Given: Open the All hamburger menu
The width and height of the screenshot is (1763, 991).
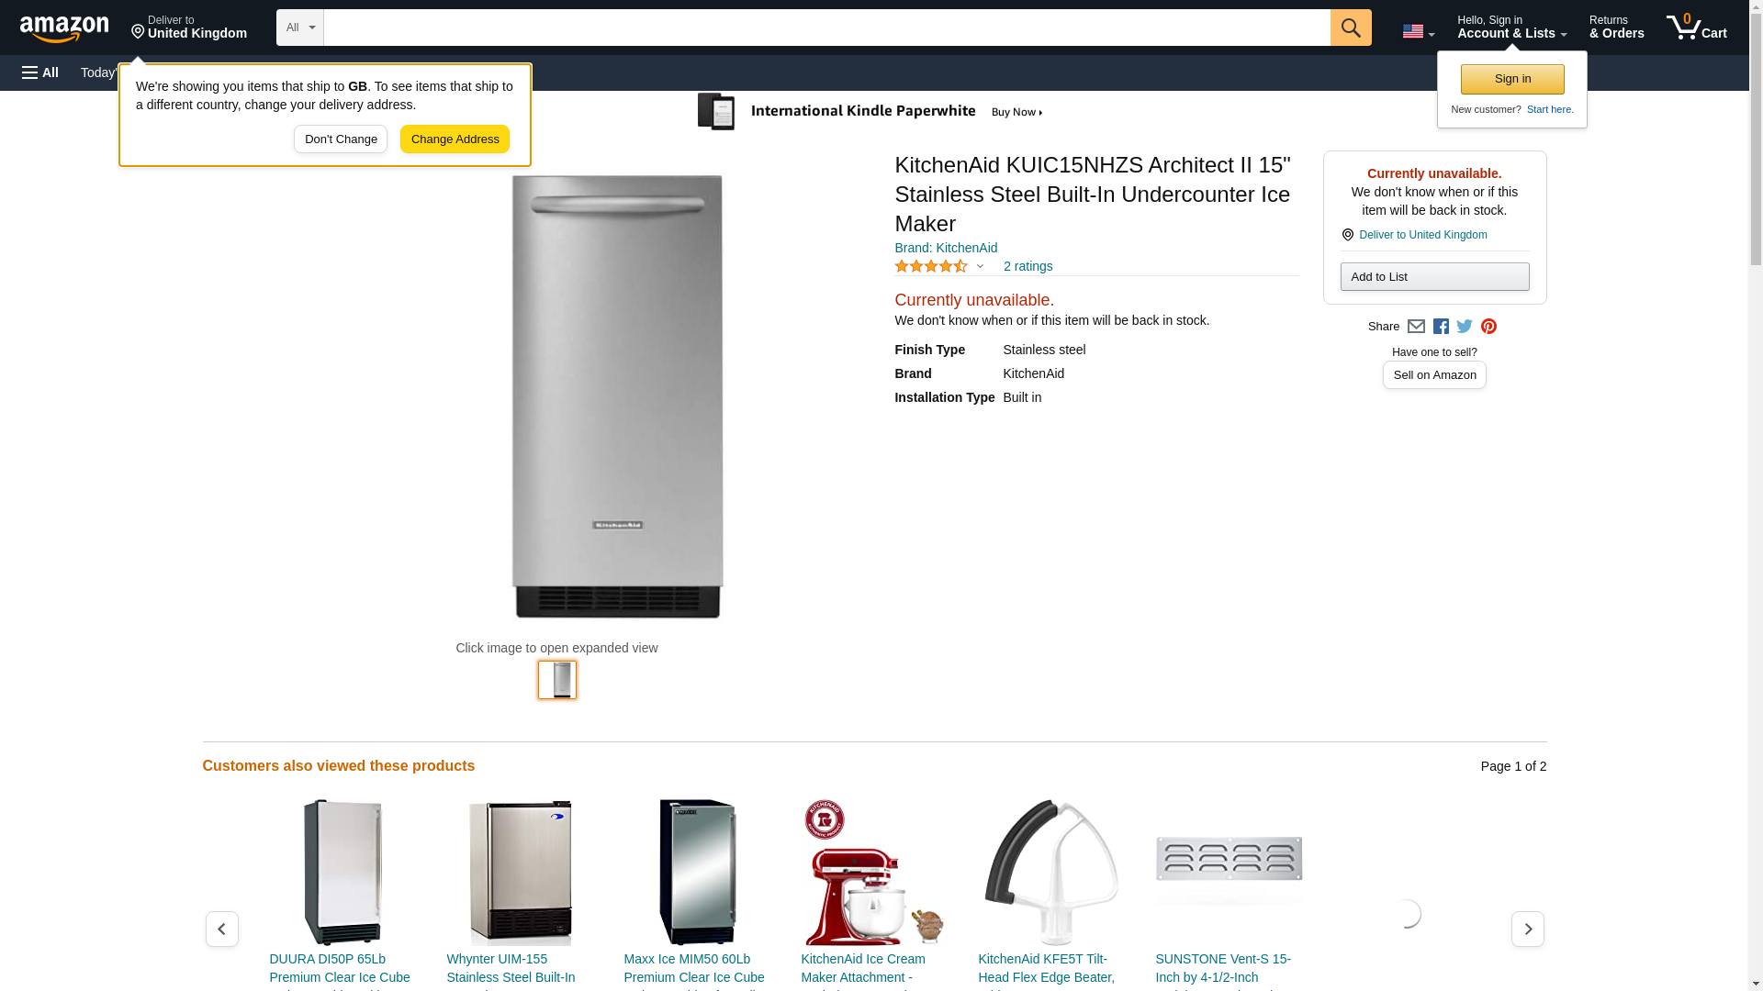Looking at the screenshot, I should coord(40,72).
